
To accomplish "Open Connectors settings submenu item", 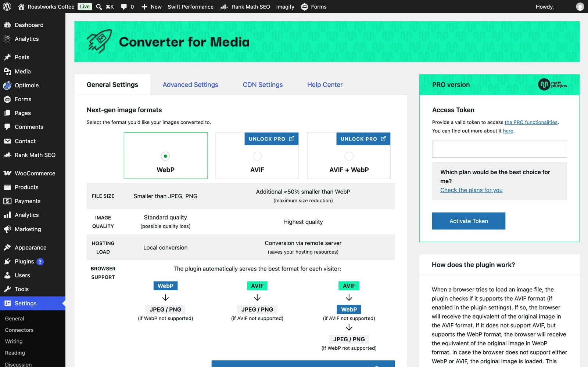I will tap(19, 330).
